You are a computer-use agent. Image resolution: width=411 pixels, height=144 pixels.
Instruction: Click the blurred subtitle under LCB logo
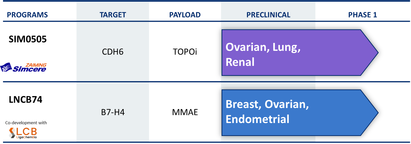pos(25,137)
